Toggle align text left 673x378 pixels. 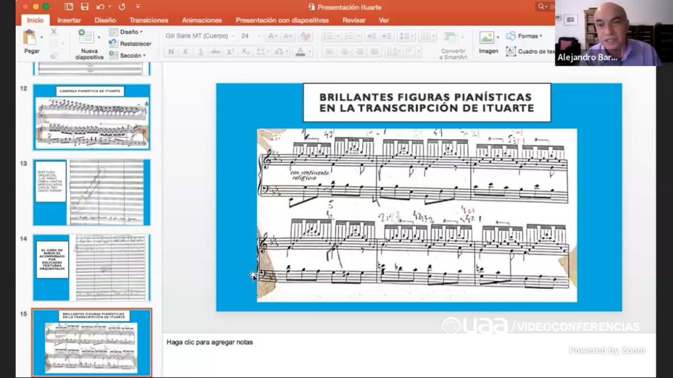329,51
